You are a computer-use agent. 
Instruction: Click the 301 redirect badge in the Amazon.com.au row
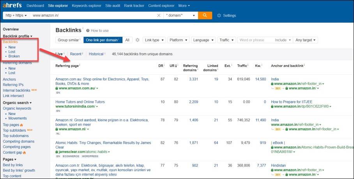(x=278, y=88)
